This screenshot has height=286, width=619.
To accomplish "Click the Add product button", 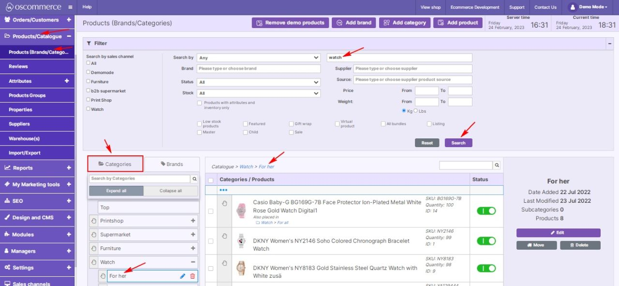I will 459,23.
